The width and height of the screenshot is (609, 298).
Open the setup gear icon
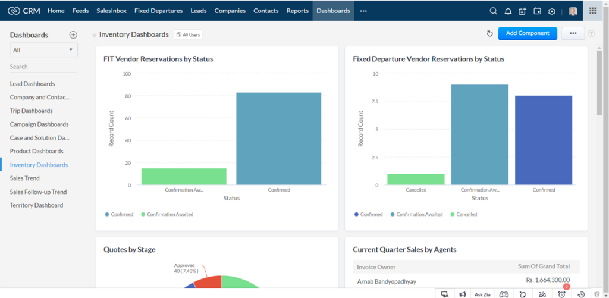pos(551,11)
